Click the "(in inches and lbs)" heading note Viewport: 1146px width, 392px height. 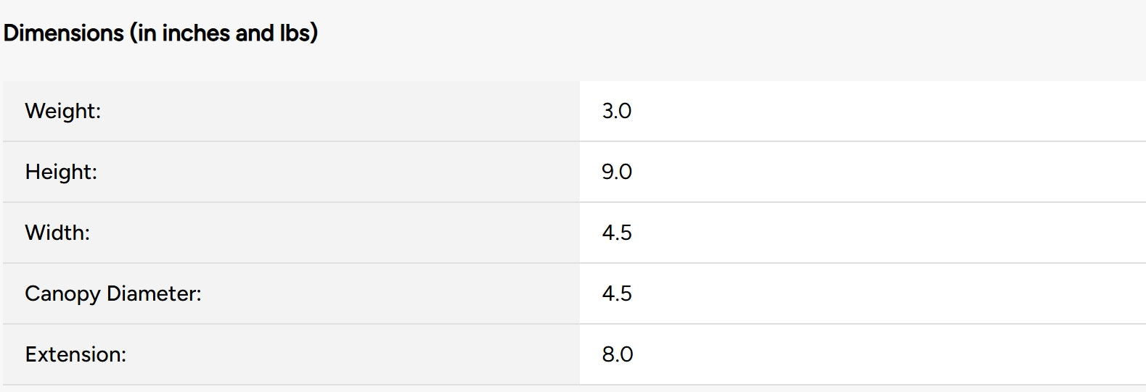tap(224, 33)
